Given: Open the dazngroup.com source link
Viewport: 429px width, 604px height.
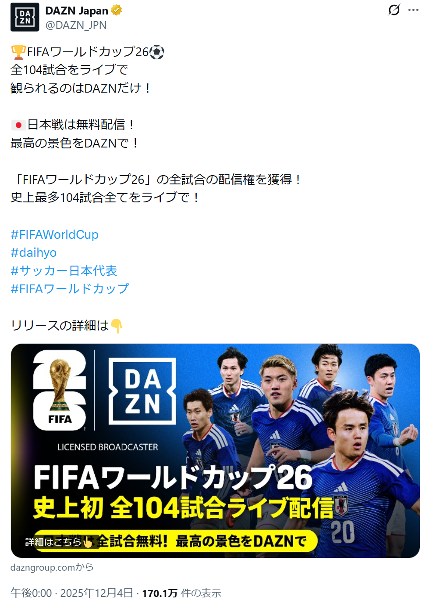Looking at the screenshot, I should point(52,567).
